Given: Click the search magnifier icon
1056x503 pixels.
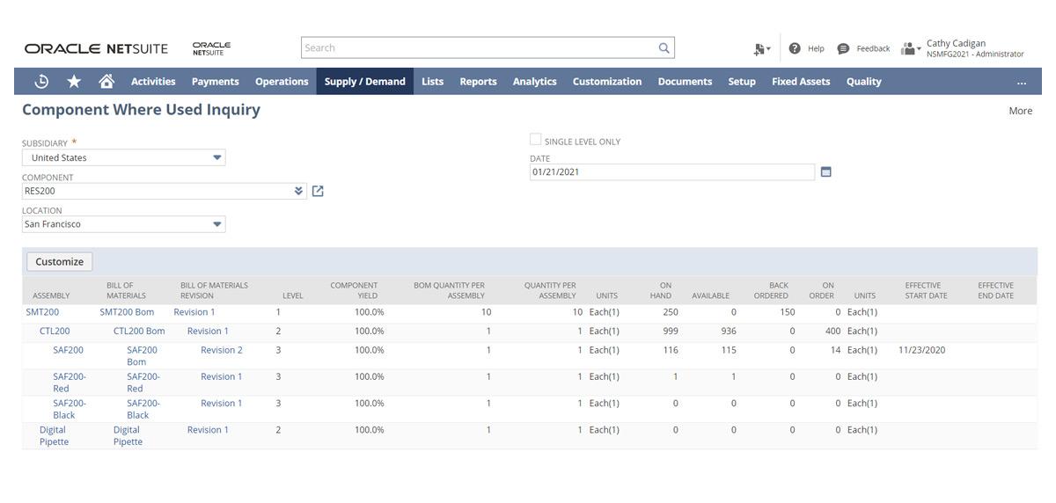Looking at the screenshot, I should [664, 47].
